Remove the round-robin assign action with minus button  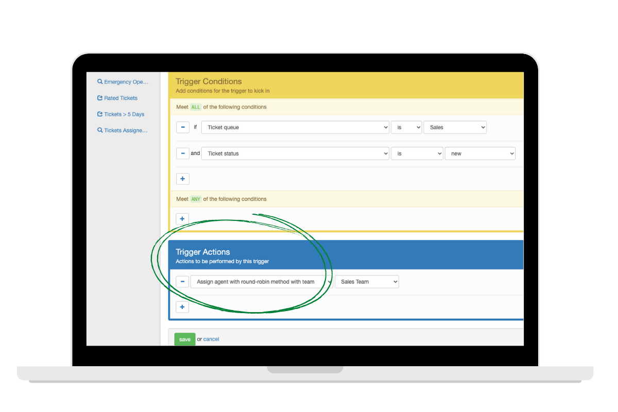[x=183, y=282]
